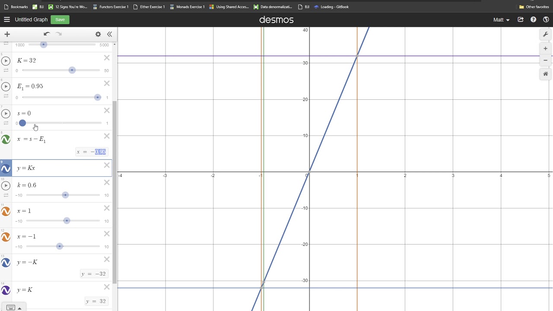Add a new expression item
This screenshot has height=311, width=553.
tap(7, 34)
